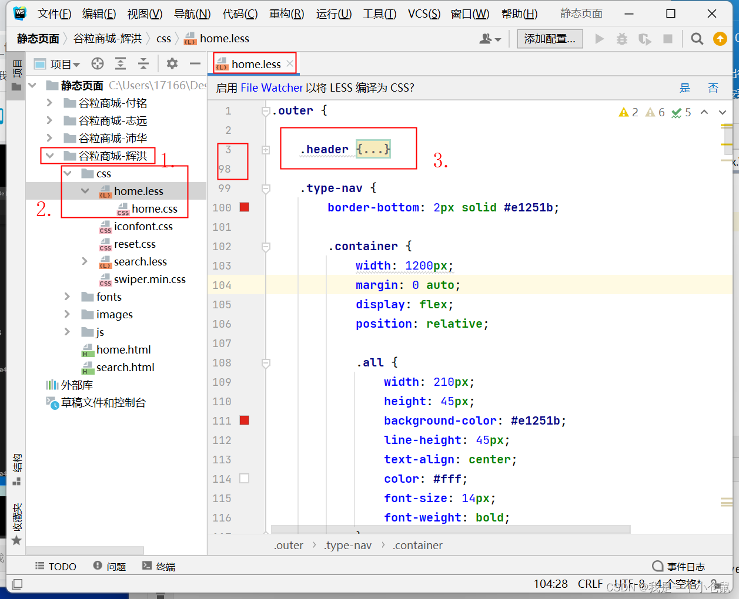Image resolution: width=739 pixels, height=599 pixels.
Task: Open the TODO tool window
Action: (x=56, y=566)
